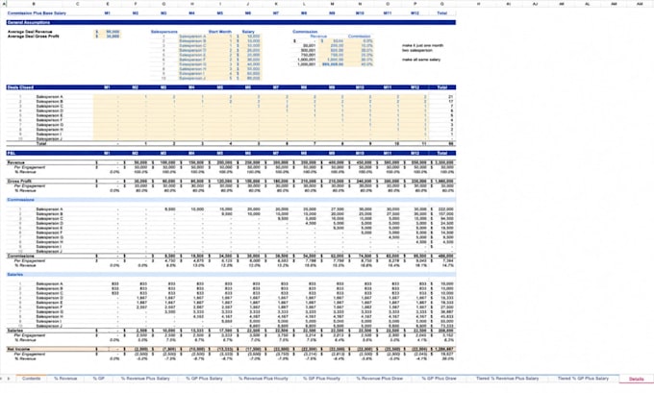
Task: Click the 'two salesperson' note
Action: point(417,50)
